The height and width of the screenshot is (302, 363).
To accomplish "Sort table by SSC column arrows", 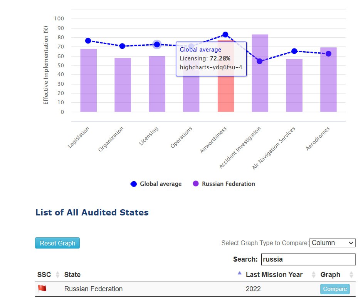I will (x=58, y=275).
